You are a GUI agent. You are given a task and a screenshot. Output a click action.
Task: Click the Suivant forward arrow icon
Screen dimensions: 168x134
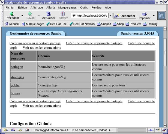tap(30, 14)
